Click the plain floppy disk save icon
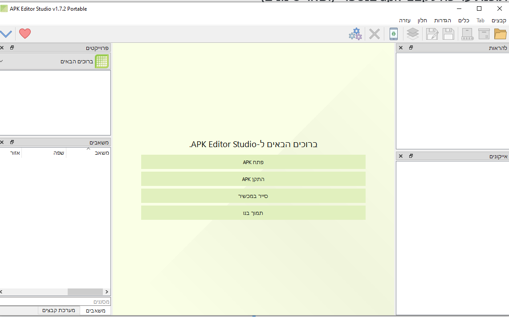This screenshot has height=317, width=509. click(x=448, y=34)
